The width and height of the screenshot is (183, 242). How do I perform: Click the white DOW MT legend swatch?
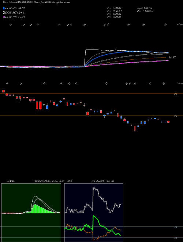click(4, 13)
